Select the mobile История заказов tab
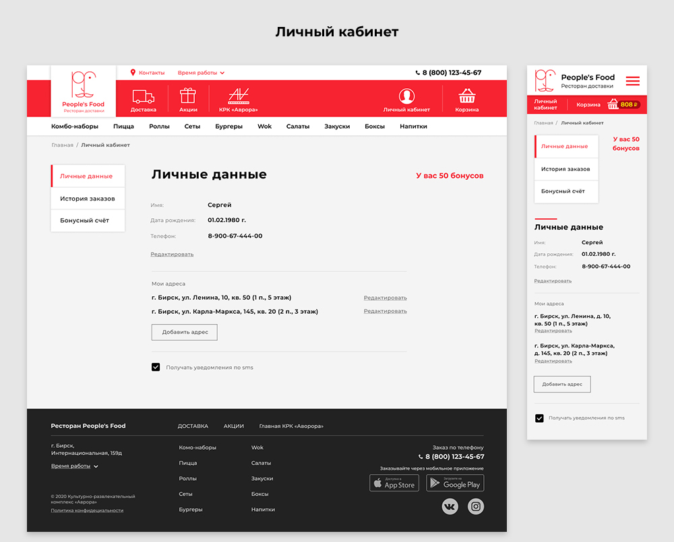 [566, 169]
